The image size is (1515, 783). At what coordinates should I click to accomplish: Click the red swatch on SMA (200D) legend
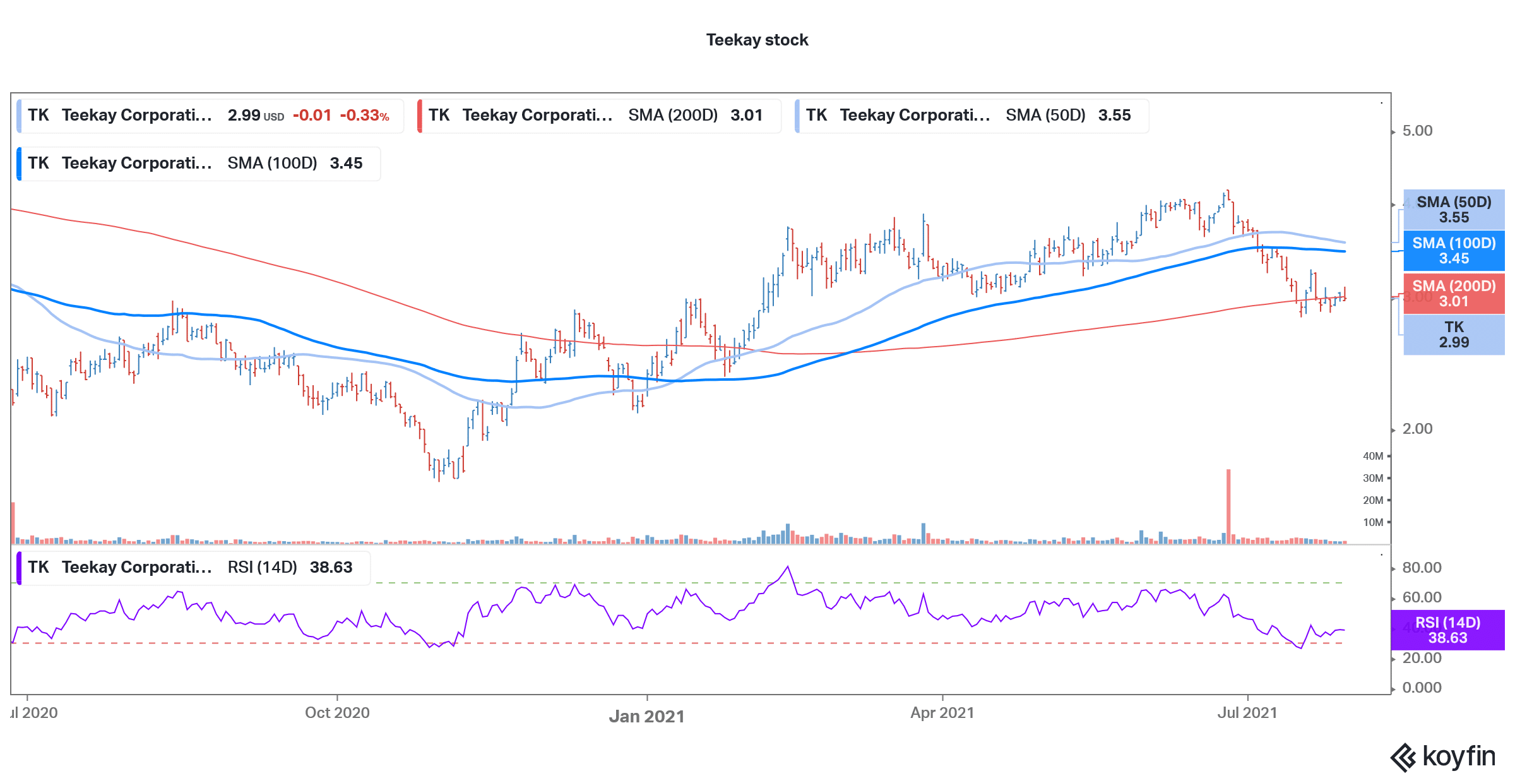pyautogui.click(x=420, y=116)
